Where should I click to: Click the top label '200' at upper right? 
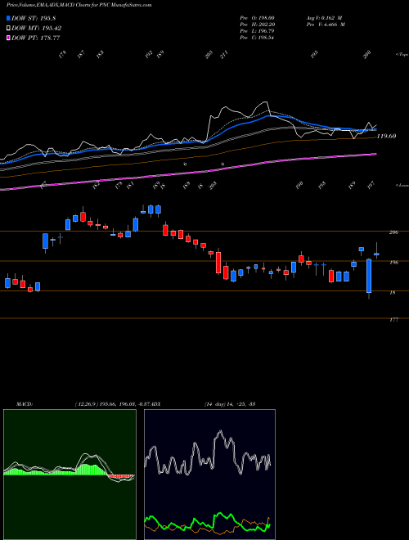pos(367,54)
